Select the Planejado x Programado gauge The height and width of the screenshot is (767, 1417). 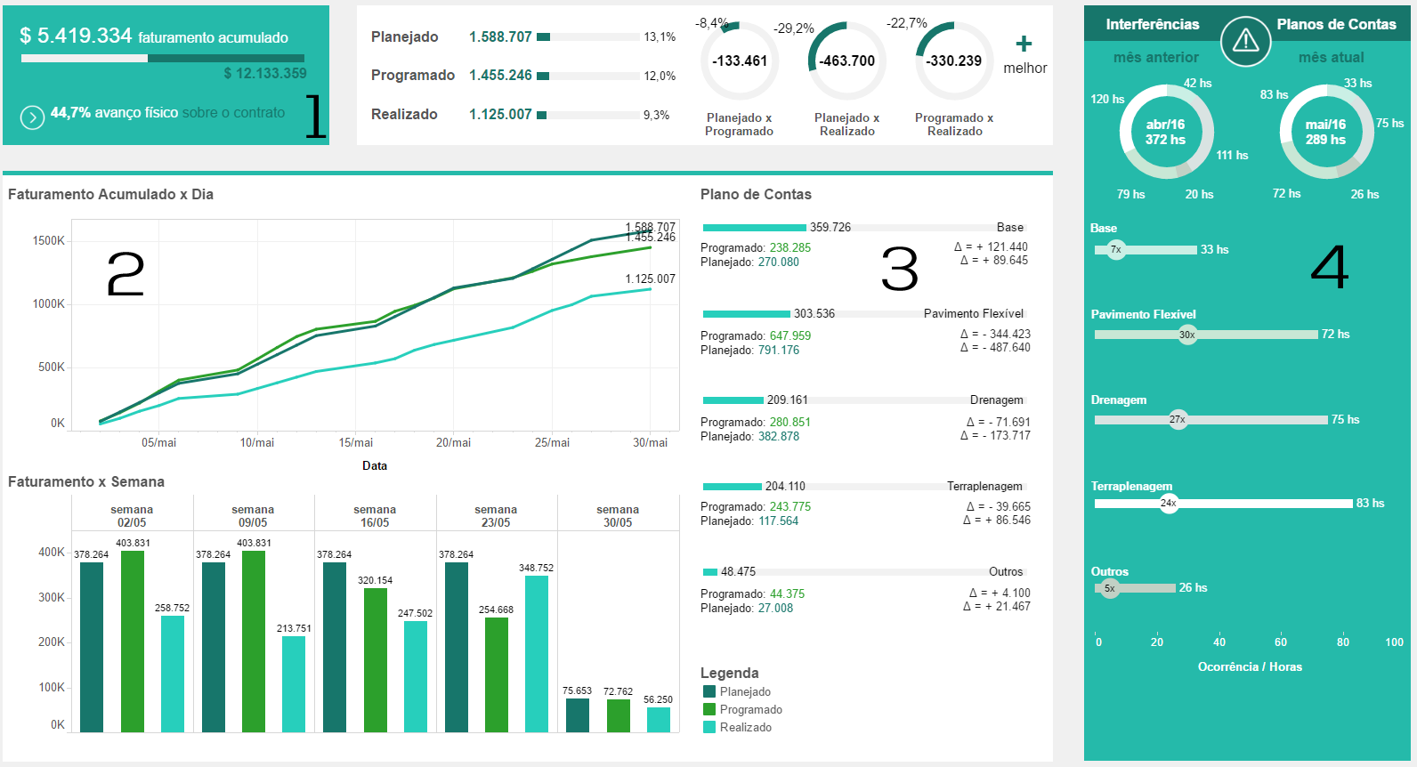click(740, 61)
